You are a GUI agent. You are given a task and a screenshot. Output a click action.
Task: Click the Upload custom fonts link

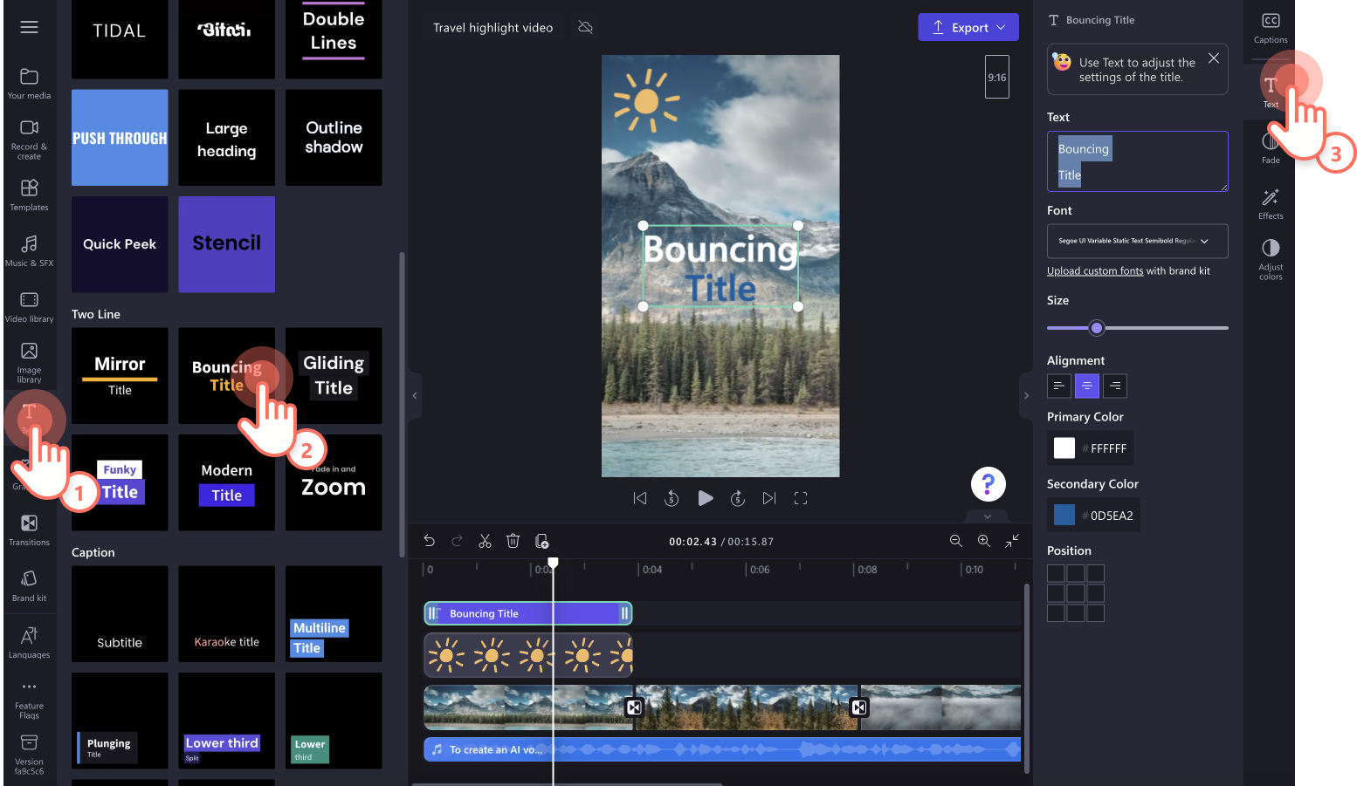[1094, 270]
